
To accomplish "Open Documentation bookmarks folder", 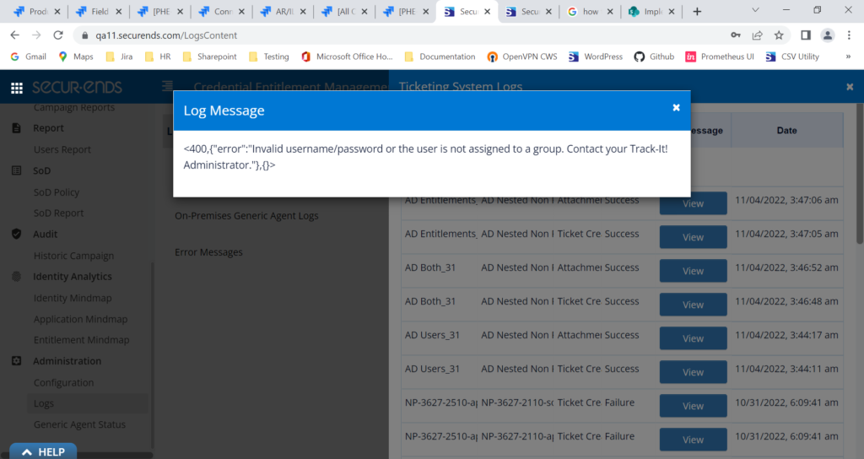I will 440,57.
